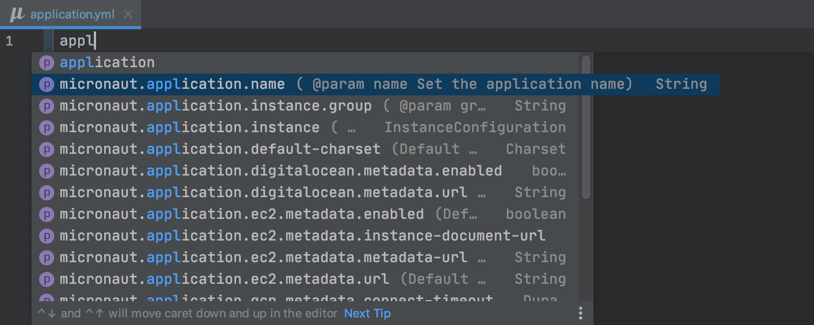Click property icon beside micronaut.application.instance.group
Screen dimensions: 814x325
coord(47,107)
